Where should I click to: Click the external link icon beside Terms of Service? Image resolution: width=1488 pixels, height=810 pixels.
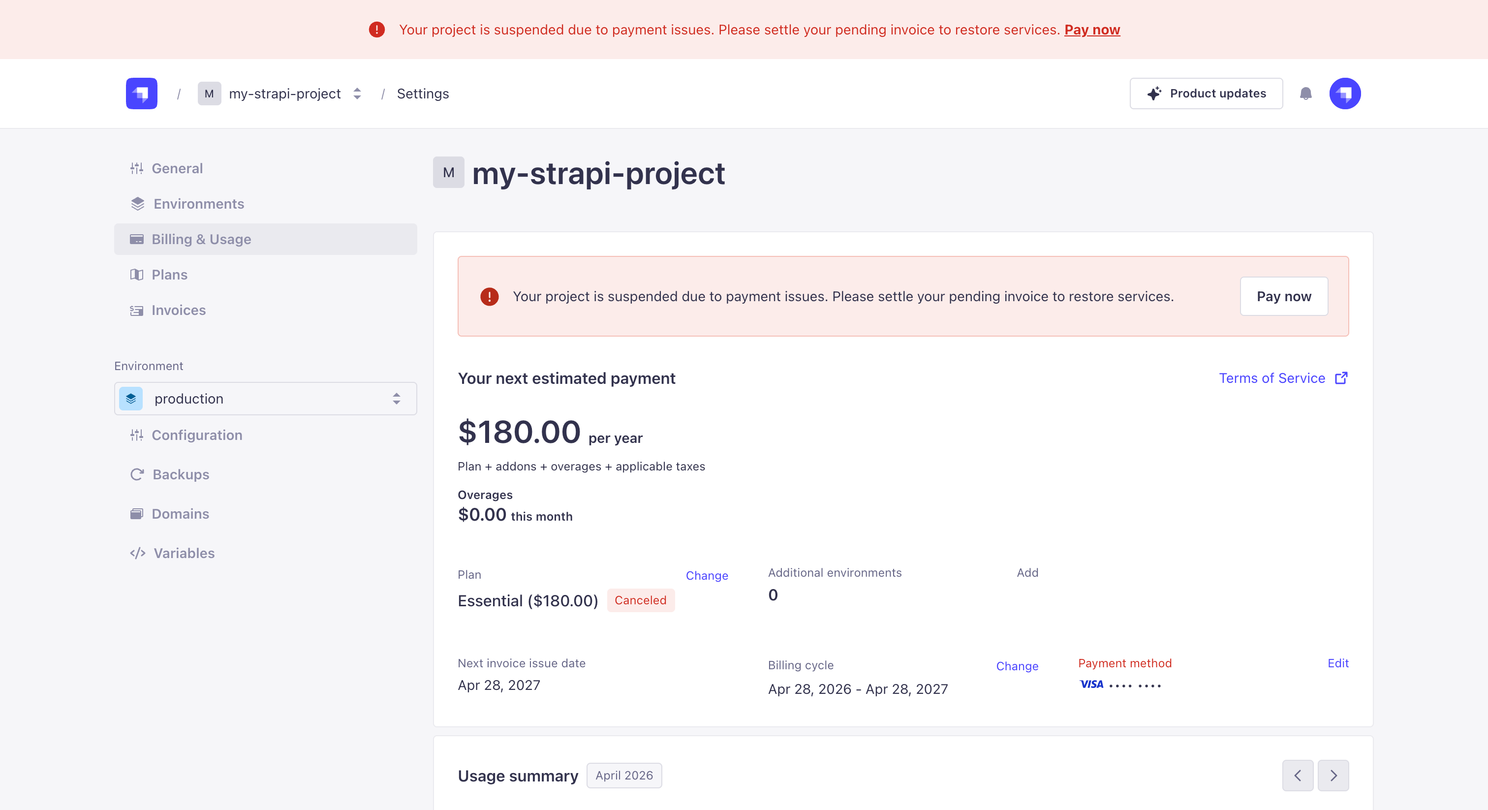click(1341, 378)
